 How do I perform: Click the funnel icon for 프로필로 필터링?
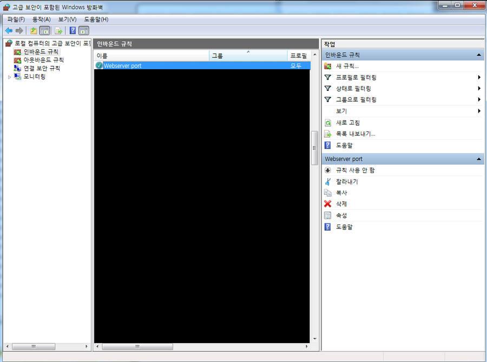pos(328,77)
